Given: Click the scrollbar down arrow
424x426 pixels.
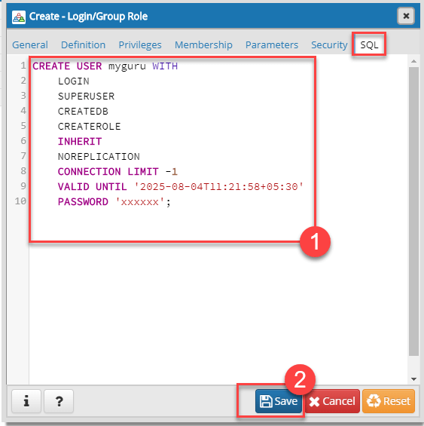Looking at the screenshot, I should pos(413,379).
